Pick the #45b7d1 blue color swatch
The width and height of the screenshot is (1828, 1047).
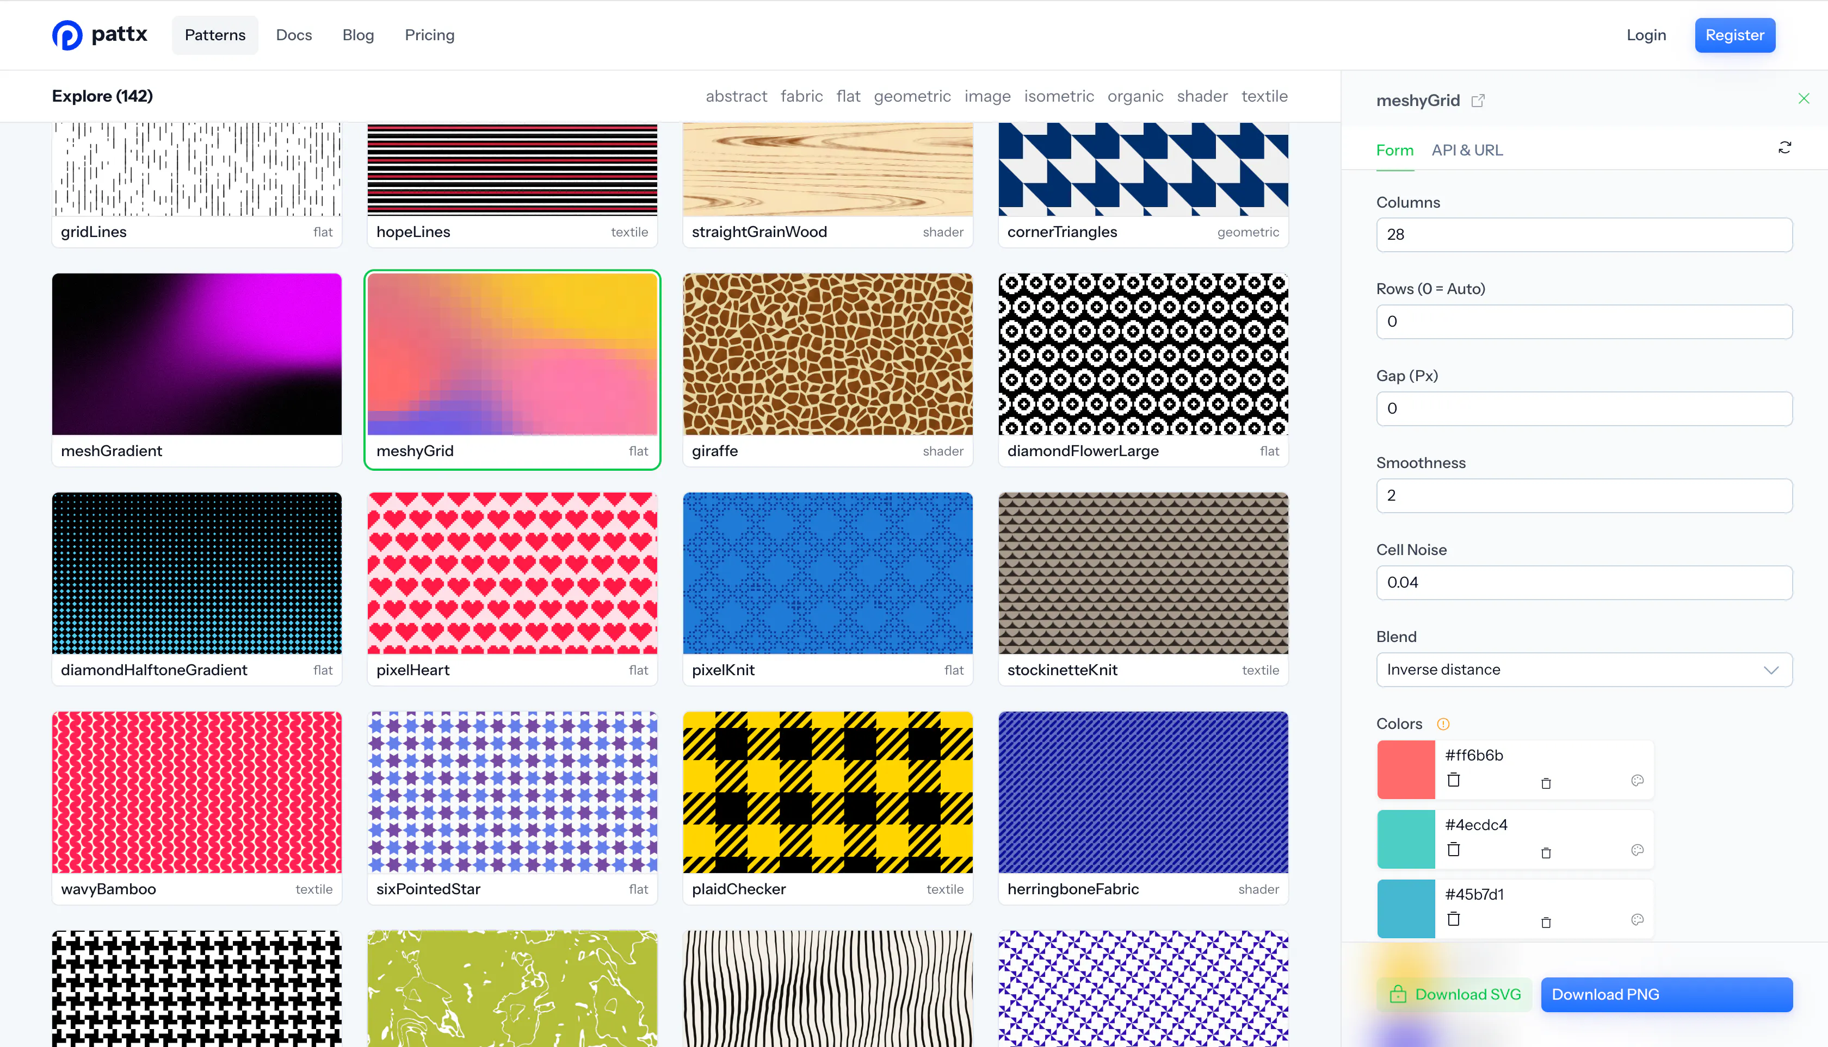1405,909
